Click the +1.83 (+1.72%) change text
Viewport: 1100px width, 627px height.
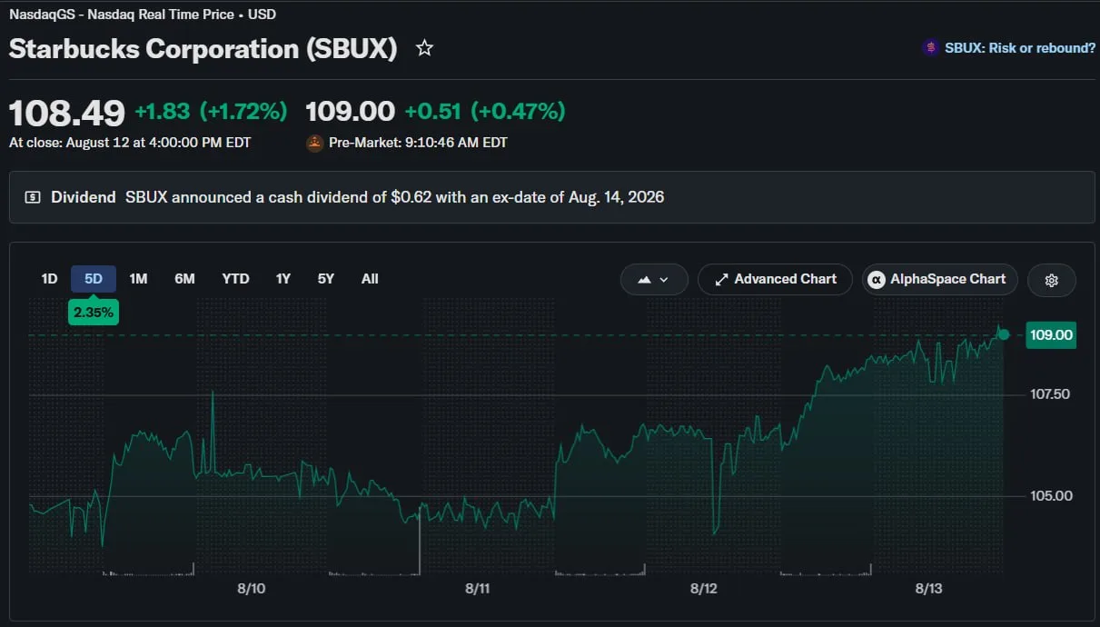pos(211,112)
